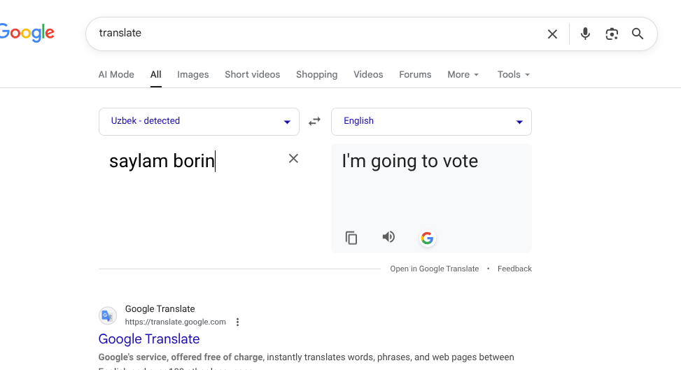Open search by image (Lens) icon
This screenshot has width=681, height=370.
612,34
